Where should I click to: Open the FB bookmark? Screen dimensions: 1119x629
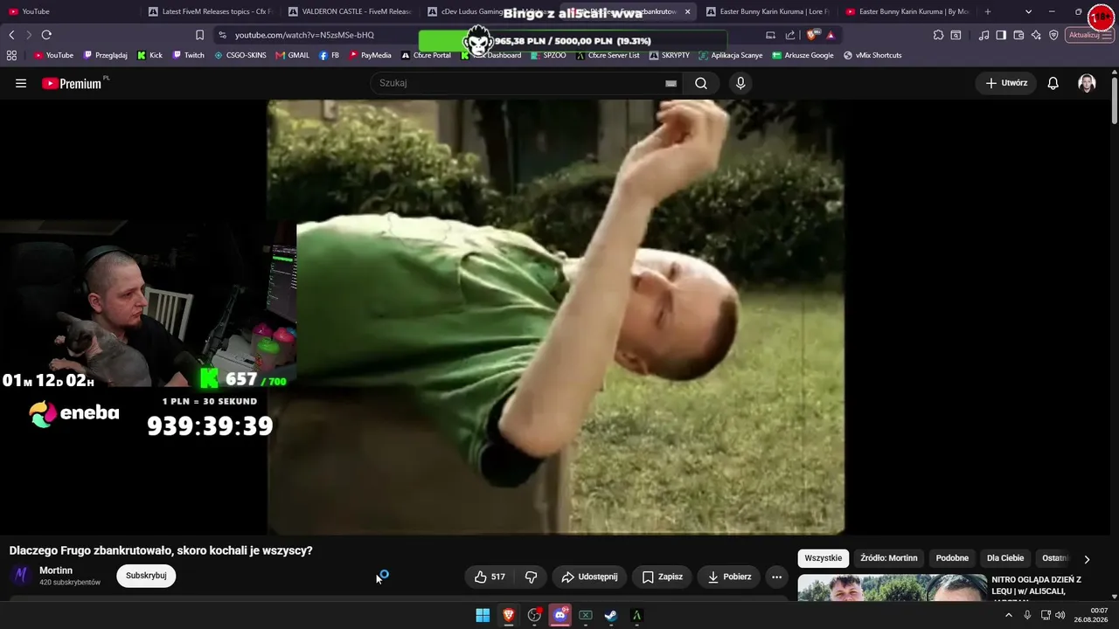[330, 55]
